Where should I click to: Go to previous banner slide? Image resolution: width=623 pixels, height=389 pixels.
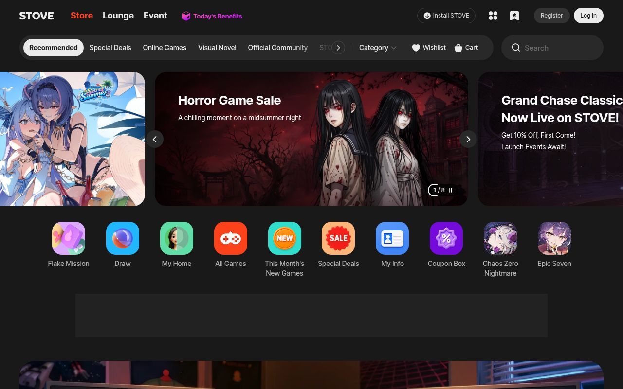pos(155,139)
